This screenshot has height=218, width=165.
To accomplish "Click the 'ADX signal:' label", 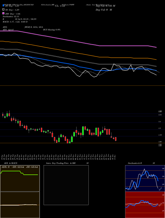I will click(x=8, y=30).
